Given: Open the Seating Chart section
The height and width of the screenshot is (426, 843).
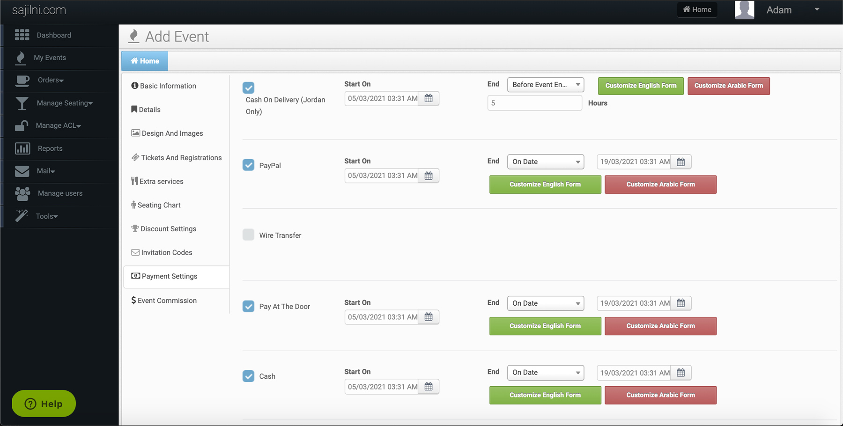Looking at the screenshot, I should pyautogui.click(x=156, y=205).
